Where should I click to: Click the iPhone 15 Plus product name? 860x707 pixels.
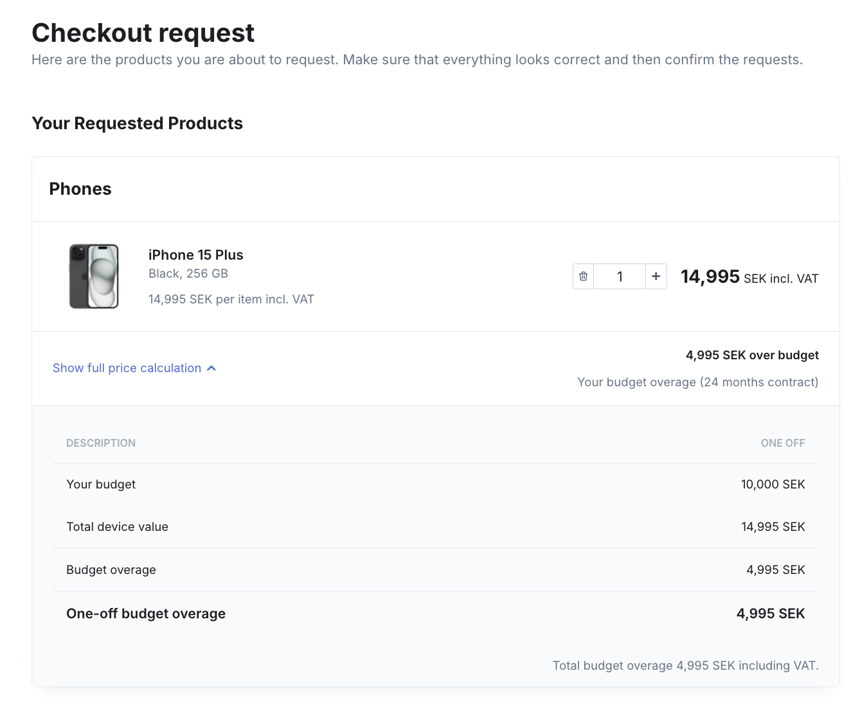(196, 255)
